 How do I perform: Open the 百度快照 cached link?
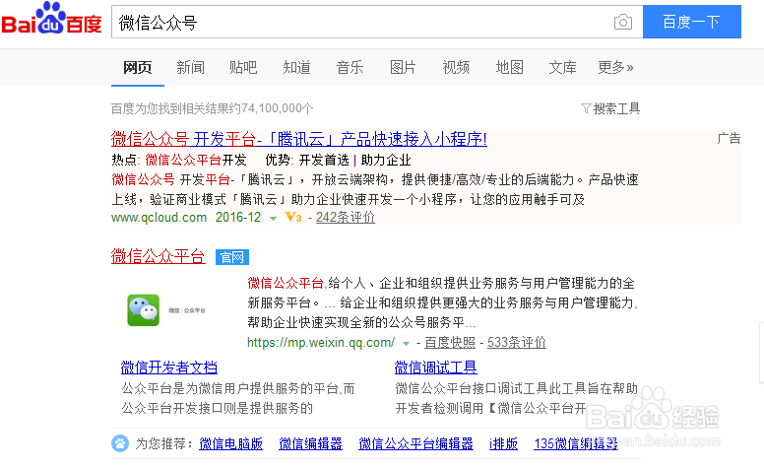pos(450,342)
